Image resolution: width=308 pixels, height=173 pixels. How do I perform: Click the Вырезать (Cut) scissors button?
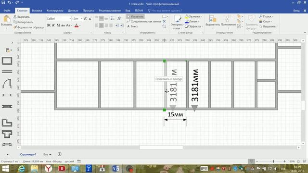(22, 17)
